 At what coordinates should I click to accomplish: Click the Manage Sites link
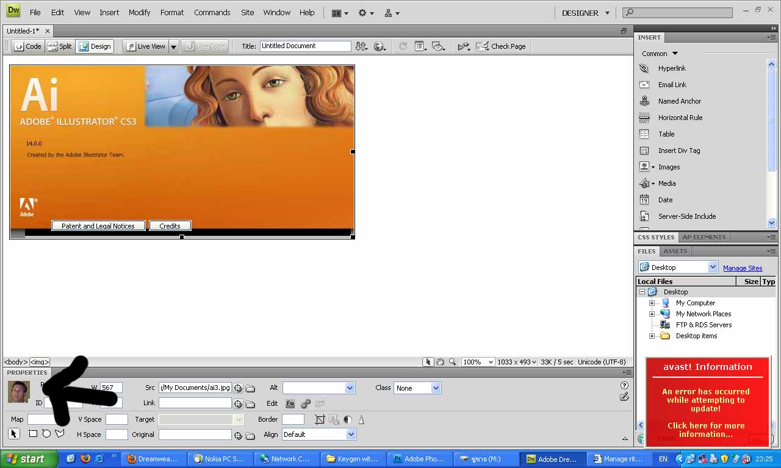tap(743, 268)
